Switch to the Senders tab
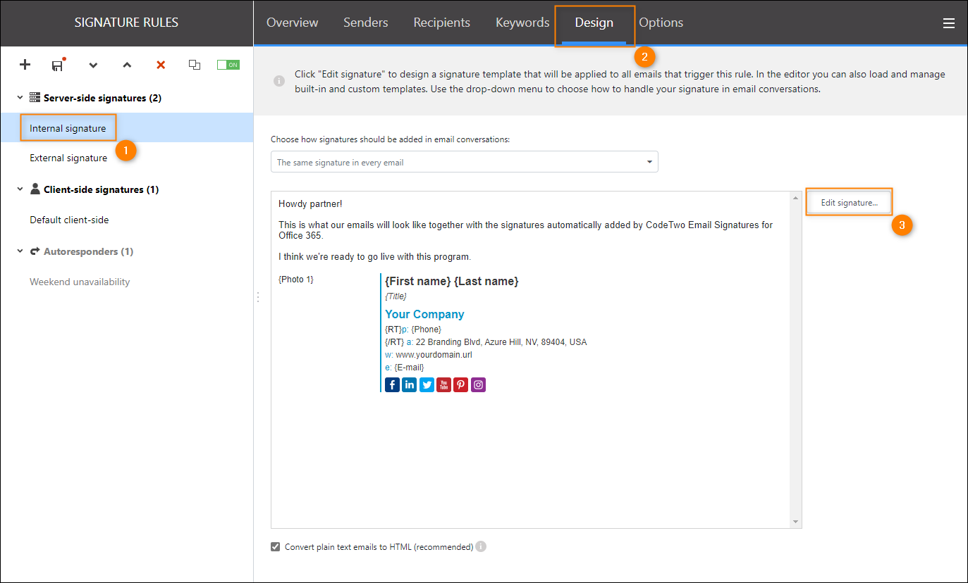 point(365,23)
